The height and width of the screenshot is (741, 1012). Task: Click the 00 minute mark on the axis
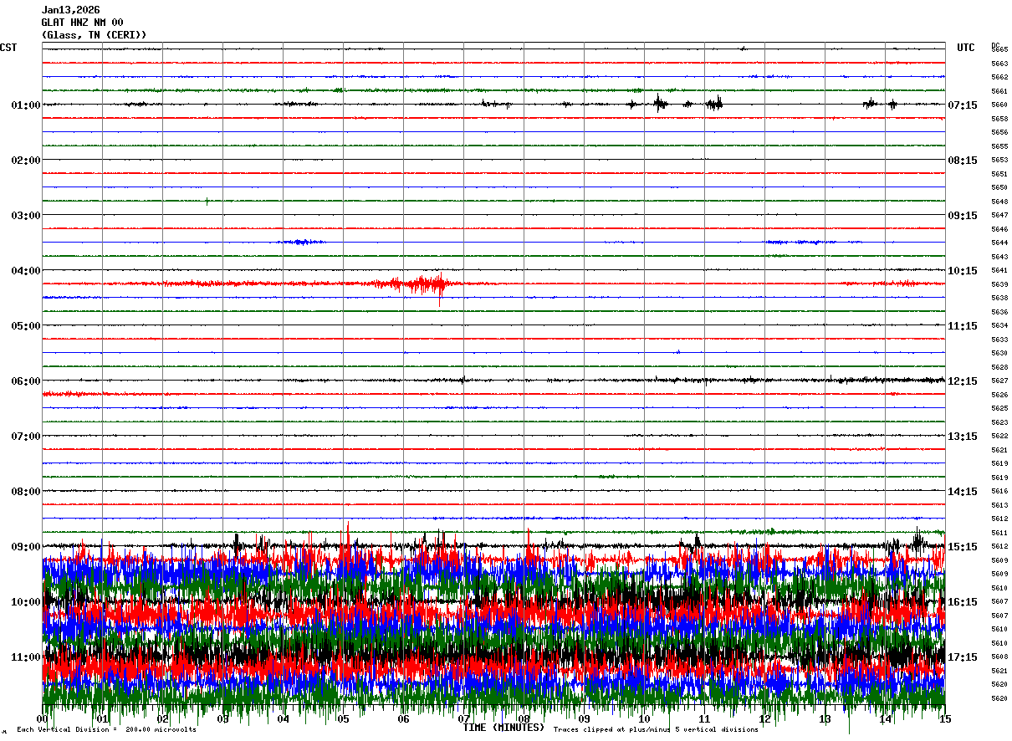pos(43,719)
